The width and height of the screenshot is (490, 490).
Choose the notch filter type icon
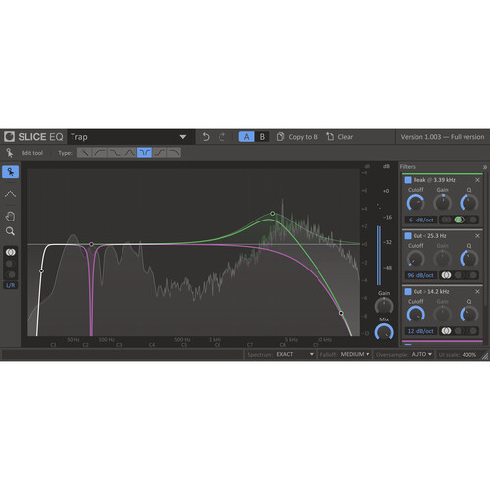[144, 153]
